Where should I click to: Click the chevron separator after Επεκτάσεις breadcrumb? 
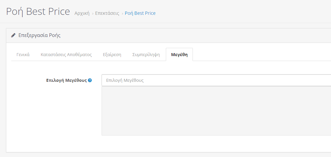(122, 14)
